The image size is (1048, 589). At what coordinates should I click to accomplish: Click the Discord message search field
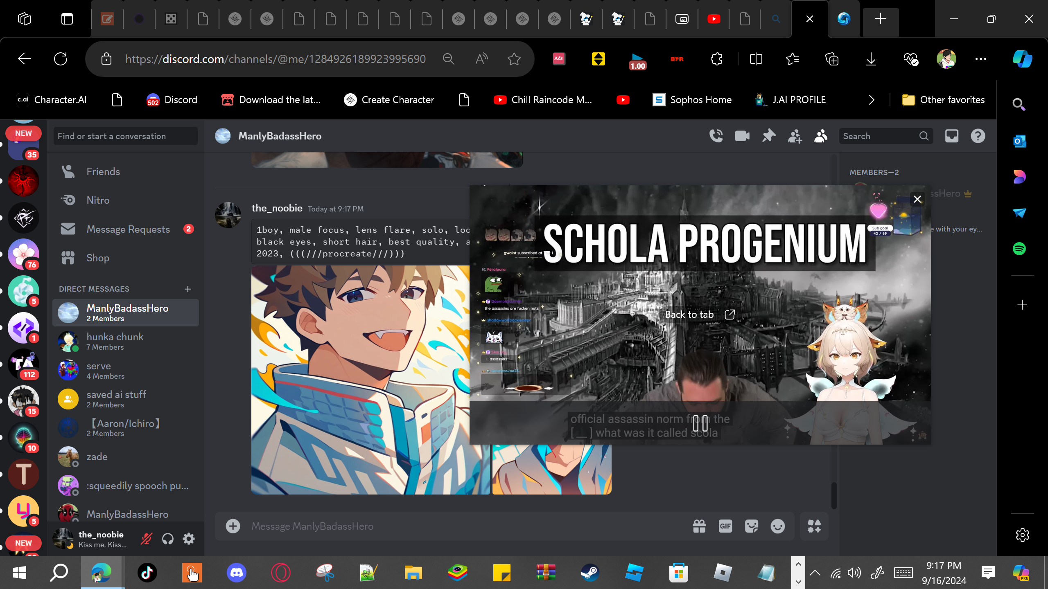click(x=885, y=136)
